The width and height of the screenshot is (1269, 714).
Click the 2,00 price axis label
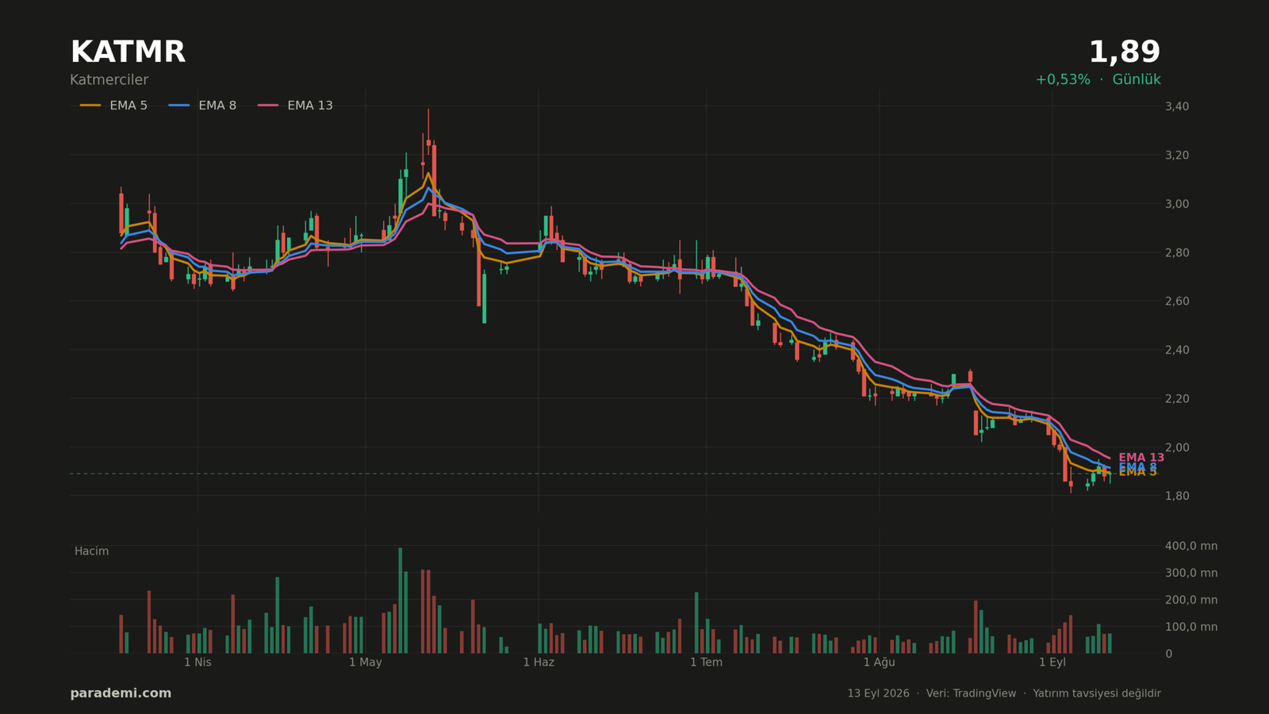1176,447
